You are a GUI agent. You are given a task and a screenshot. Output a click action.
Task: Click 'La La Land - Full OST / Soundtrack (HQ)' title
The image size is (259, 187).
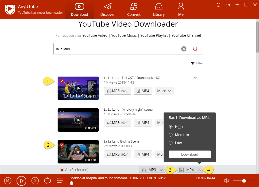[132, 78]
